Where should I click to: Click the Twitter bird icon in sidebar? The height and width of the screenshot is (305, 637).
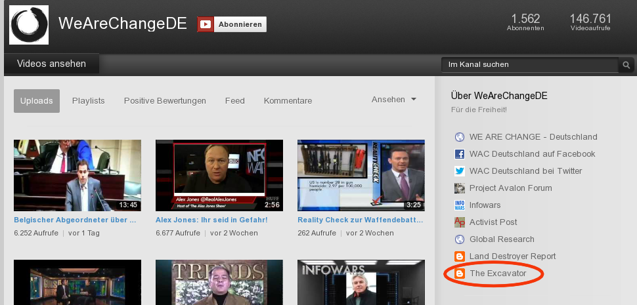[x=460, y=171]
